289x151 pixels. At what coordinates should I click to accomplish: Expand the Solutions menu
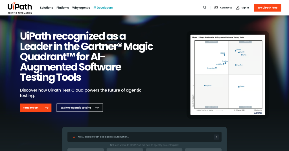[46, 8]
